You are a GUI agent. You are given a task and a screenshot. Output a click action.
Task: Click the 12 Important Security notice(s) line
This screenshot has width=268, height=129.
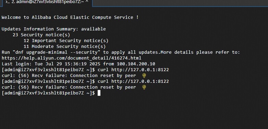[66, 41]
